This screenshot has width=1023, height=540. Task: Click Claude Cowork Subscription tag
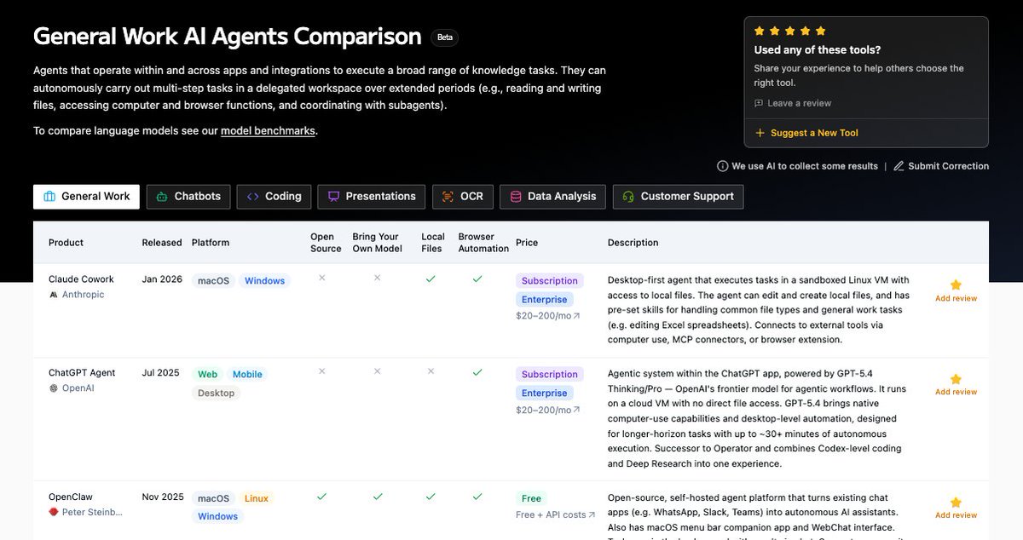[x=550, y=281]
